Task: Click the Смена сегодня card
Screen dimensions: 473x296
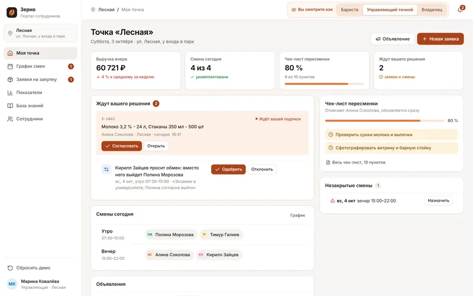Action: [x=230, y=70]
